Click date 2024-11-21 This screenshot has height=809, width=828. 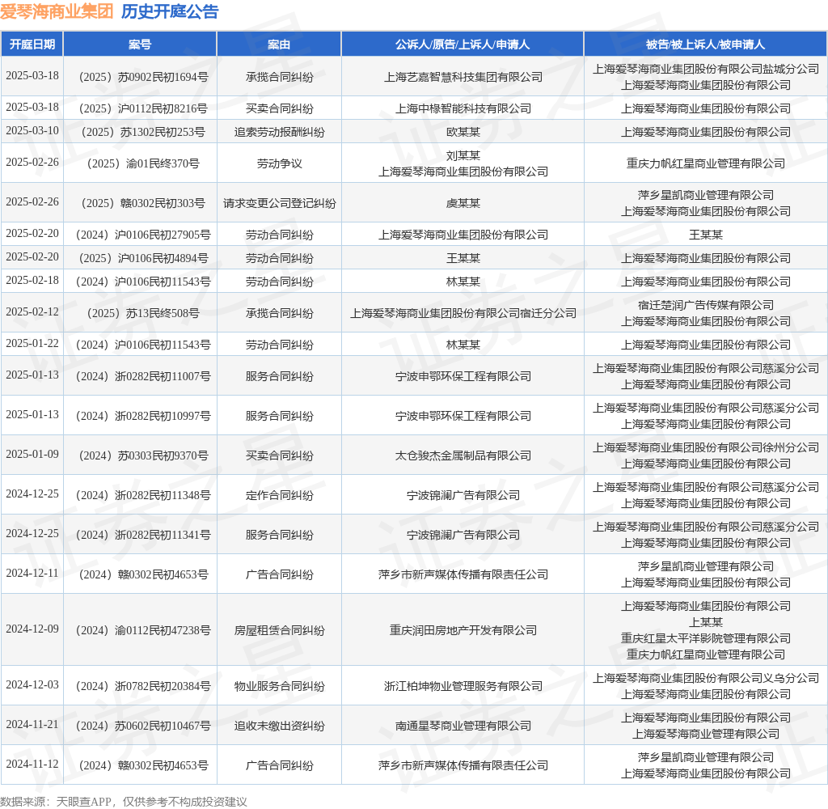point(32,724)
